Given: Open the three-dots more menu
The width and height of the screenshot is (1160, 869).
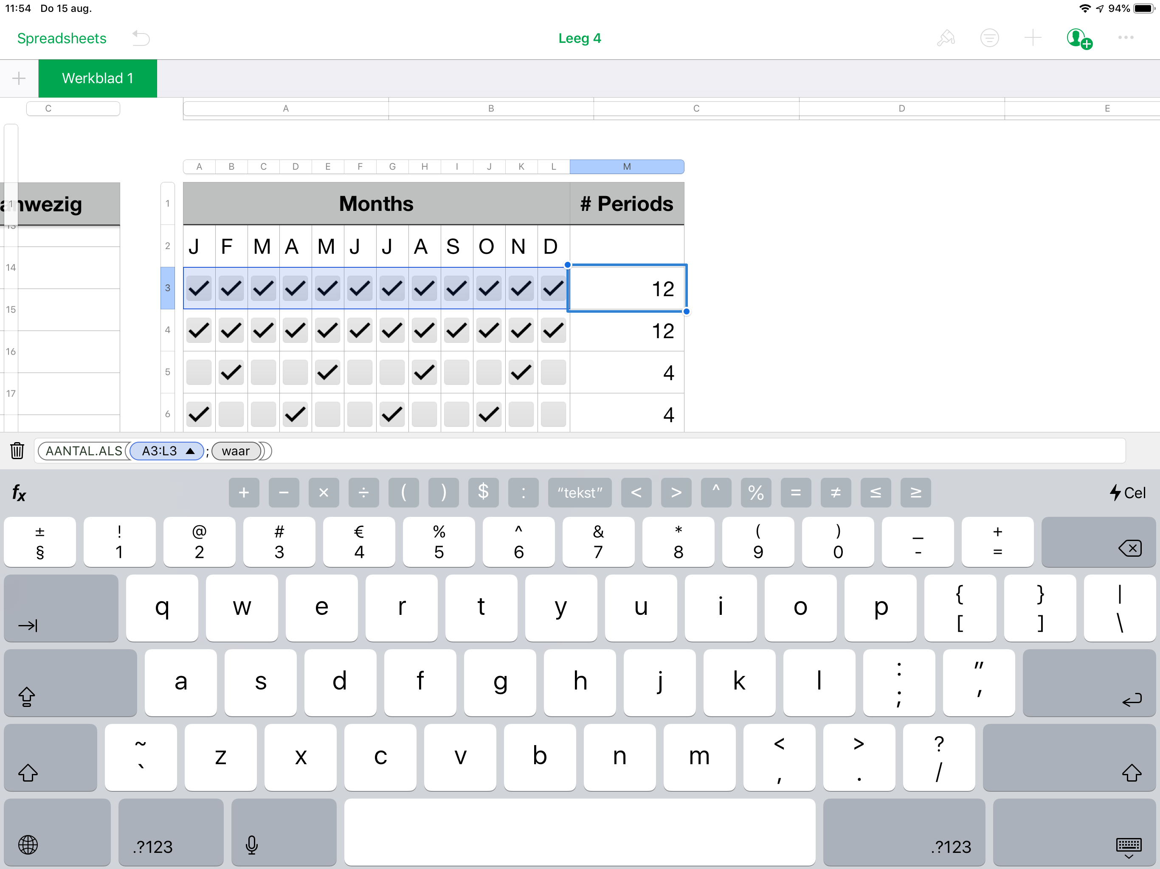Looking at the screenshot, I should (1125, 38).
